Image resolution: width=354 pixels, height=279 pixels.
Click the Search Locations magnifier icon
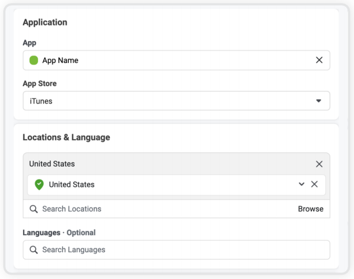34,209
